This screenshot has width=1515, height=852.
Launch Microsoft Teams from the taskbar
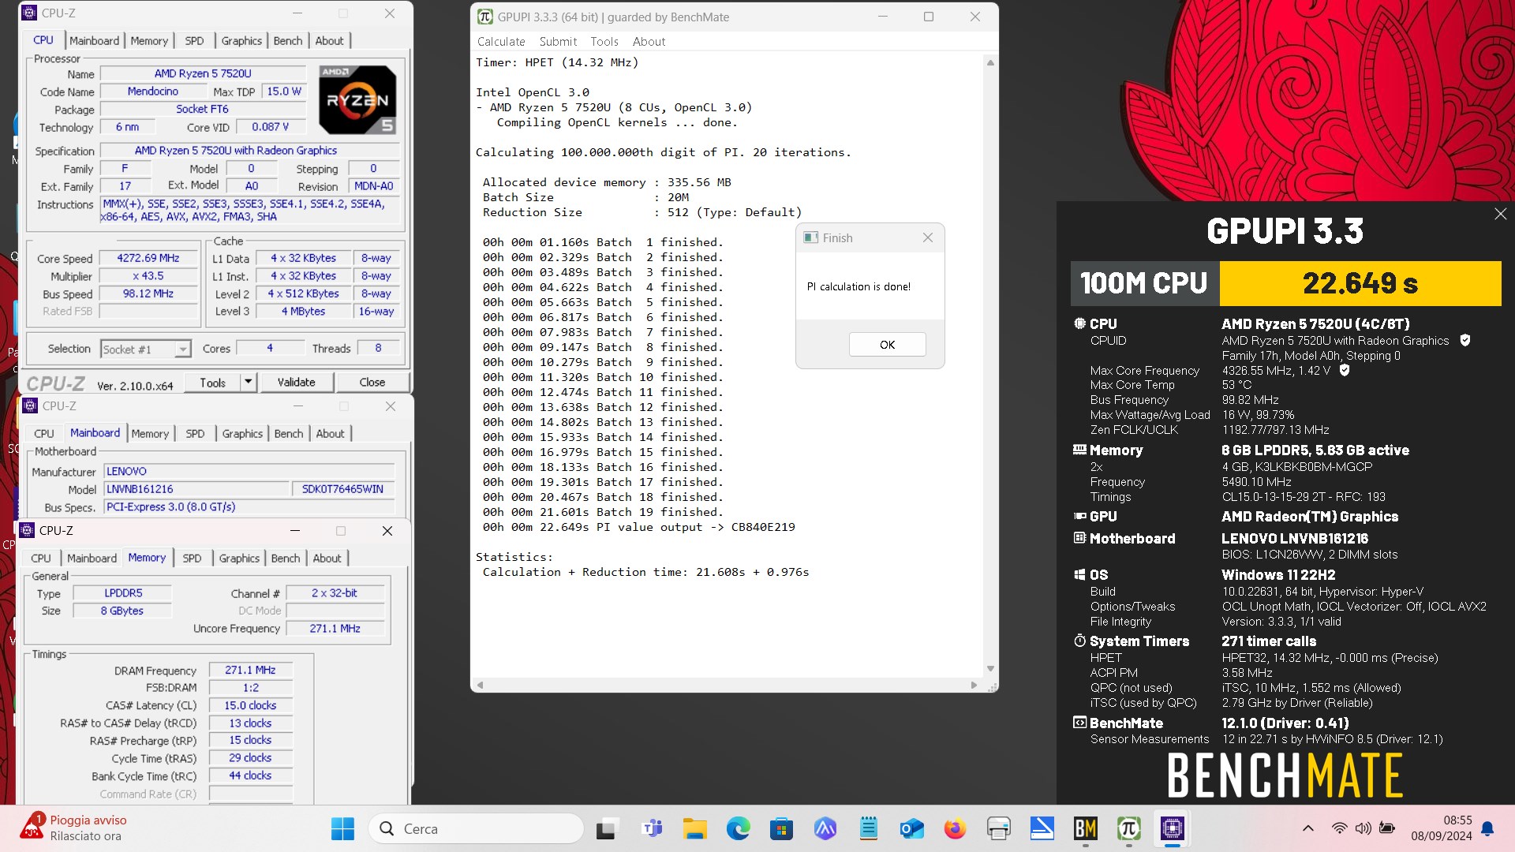[652, 829]
